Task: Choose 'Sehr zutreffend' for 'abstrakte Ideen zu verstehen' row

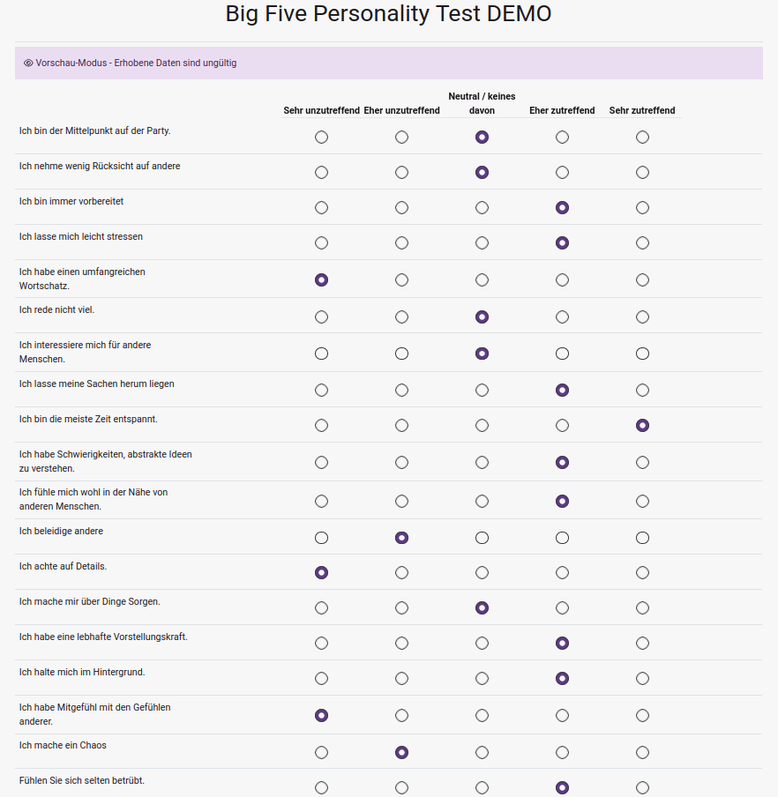Action: [x=642, y=463]
